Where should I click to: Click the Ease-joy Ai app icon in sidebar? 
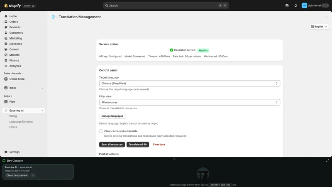coord(6,111)
